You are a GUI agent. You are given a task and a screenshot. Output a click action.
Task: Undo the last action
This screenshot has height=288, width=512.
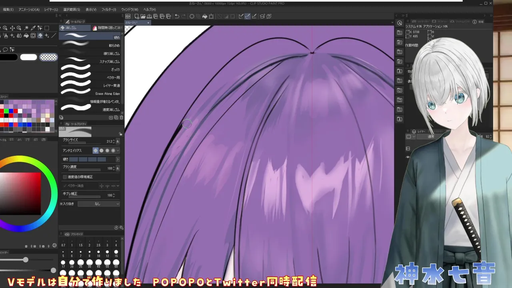tap(177, 16)
